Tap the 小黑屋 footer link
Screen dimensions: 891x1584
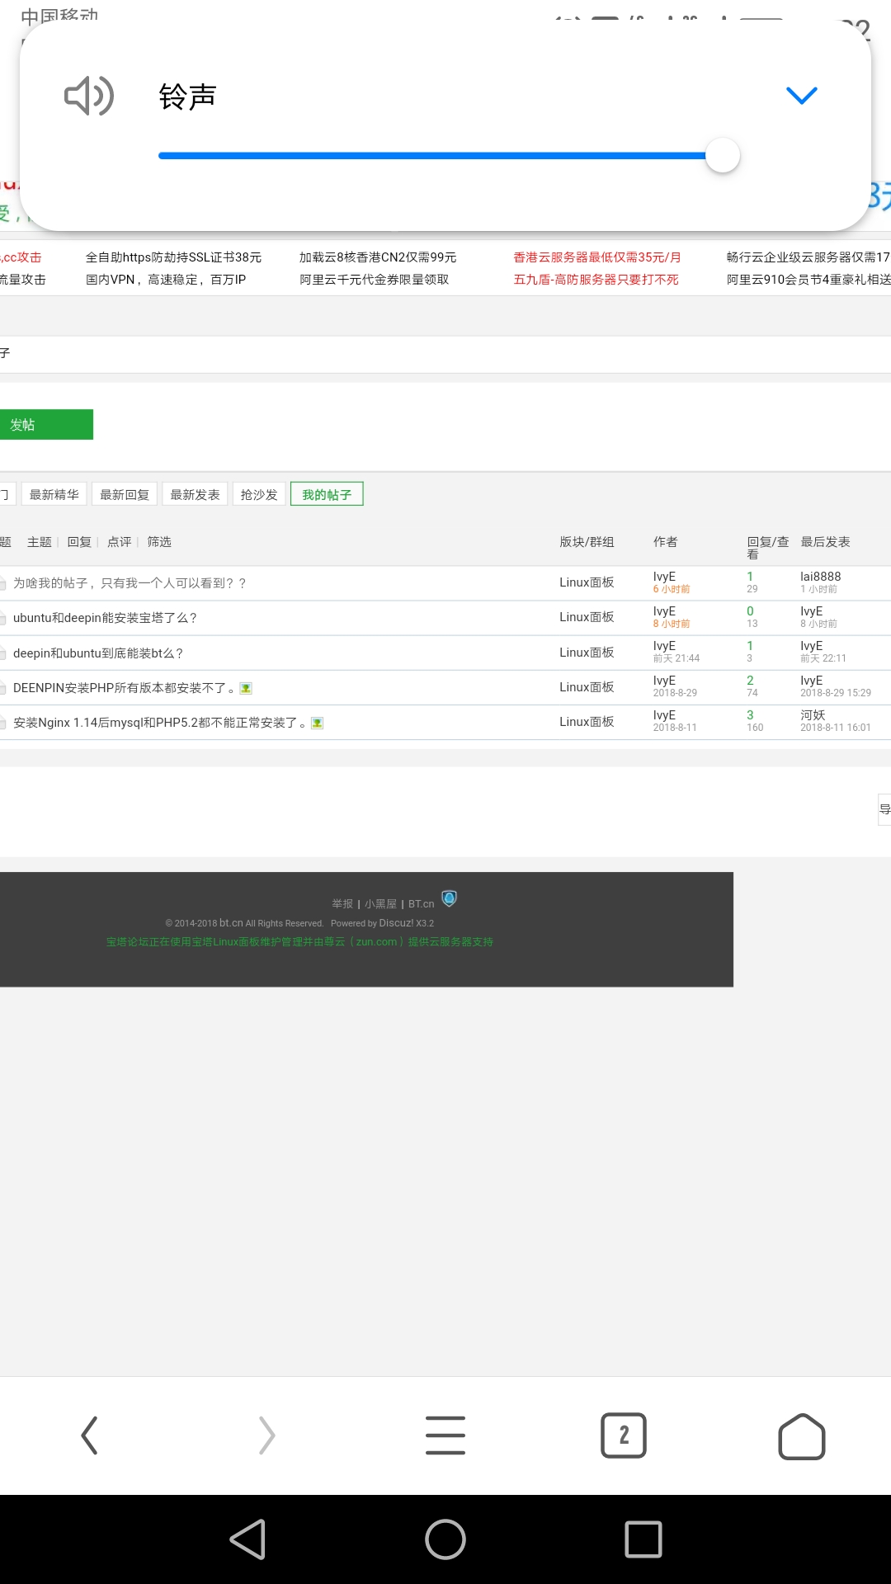pyautogui.click(x=381, y=904)
